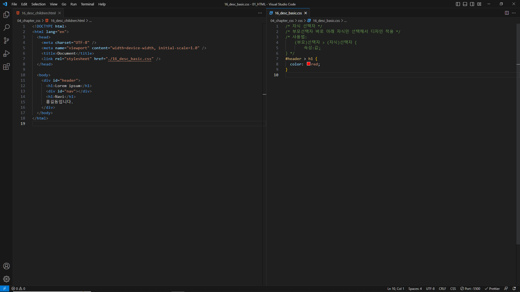Open the Manage gear menu
The width and height of the screenshot is (520, 292).
tap(6, 279)
